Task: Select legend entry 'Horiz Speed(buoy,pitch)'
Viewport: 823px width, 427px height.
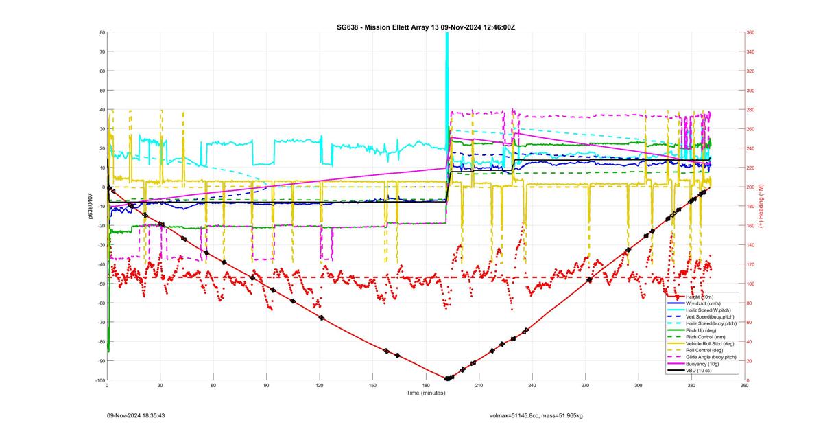Action: point(711,324)
